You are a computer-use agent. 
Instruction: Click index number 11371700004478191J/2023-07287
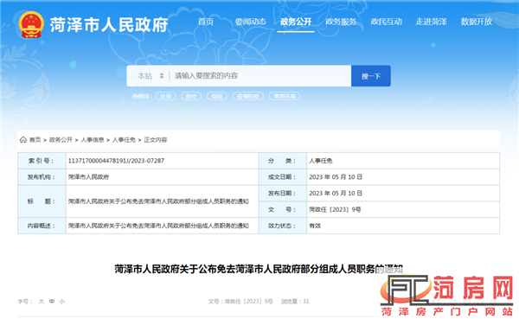click(x=116, y=161)
